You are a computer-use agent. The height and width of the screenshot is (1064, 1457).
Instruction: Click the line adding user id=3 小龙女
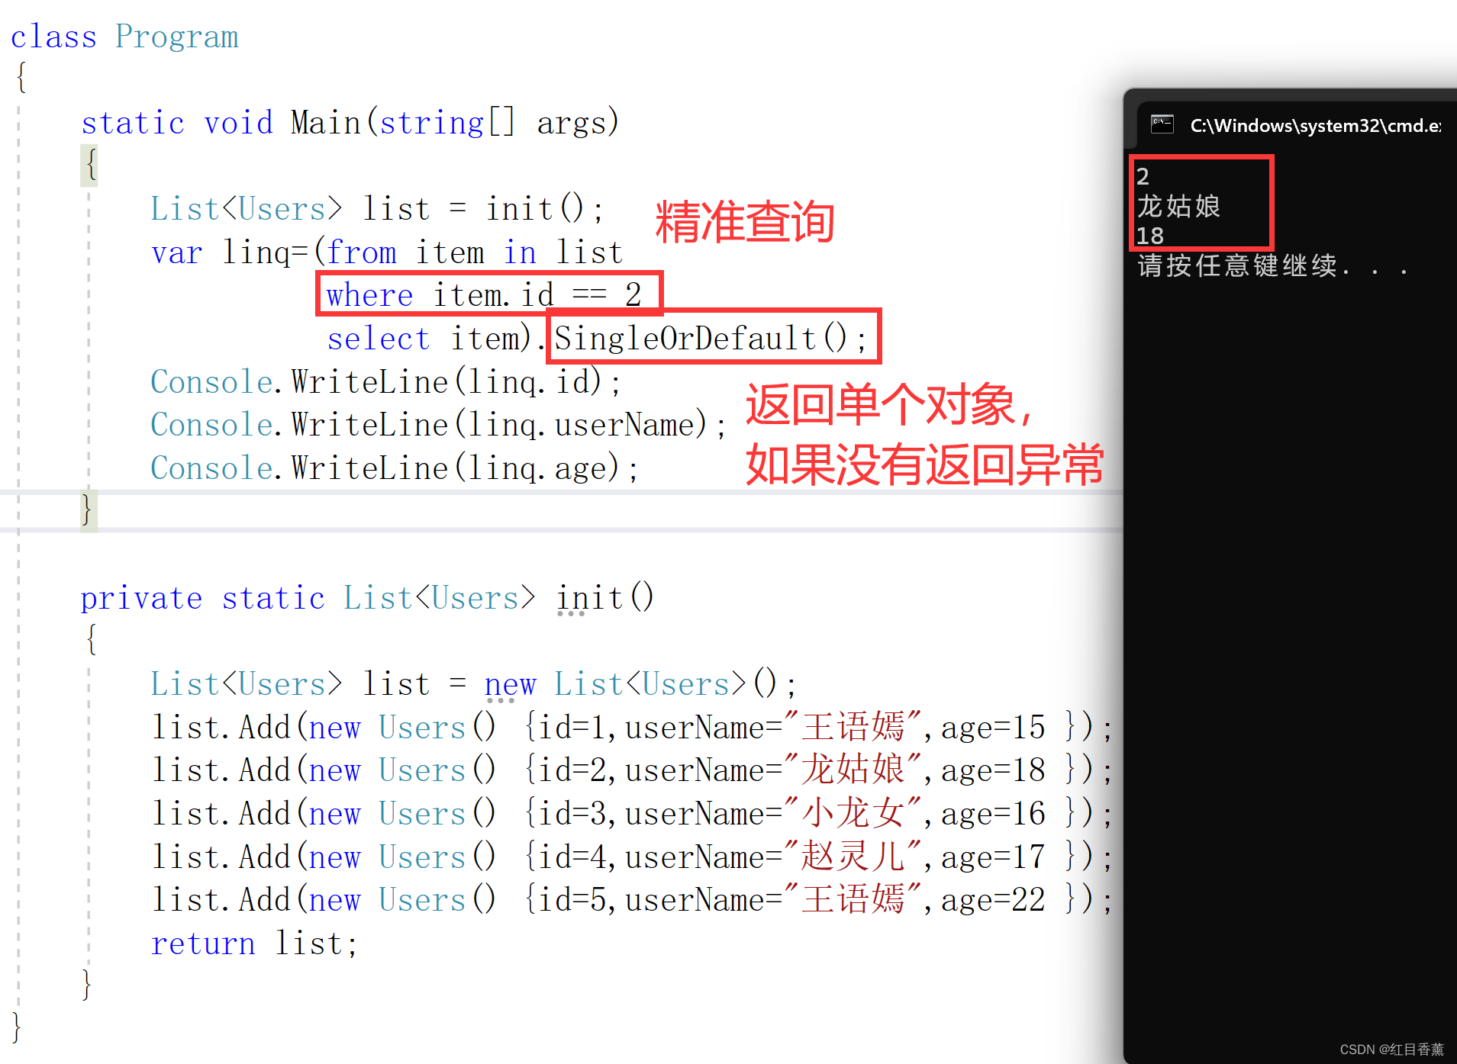pyautogui.click(x=632, y=814)
